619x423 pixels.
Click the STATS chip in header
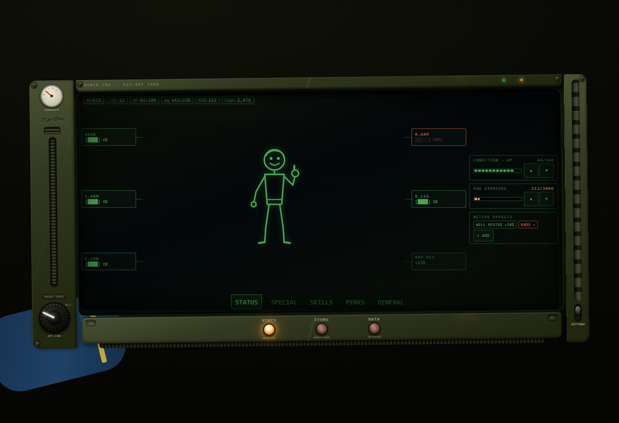click(x=94, y=100)
